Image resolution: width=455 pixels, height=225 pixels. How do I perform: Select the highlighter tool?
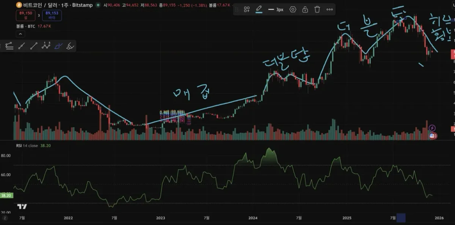(x=70, y=46)
